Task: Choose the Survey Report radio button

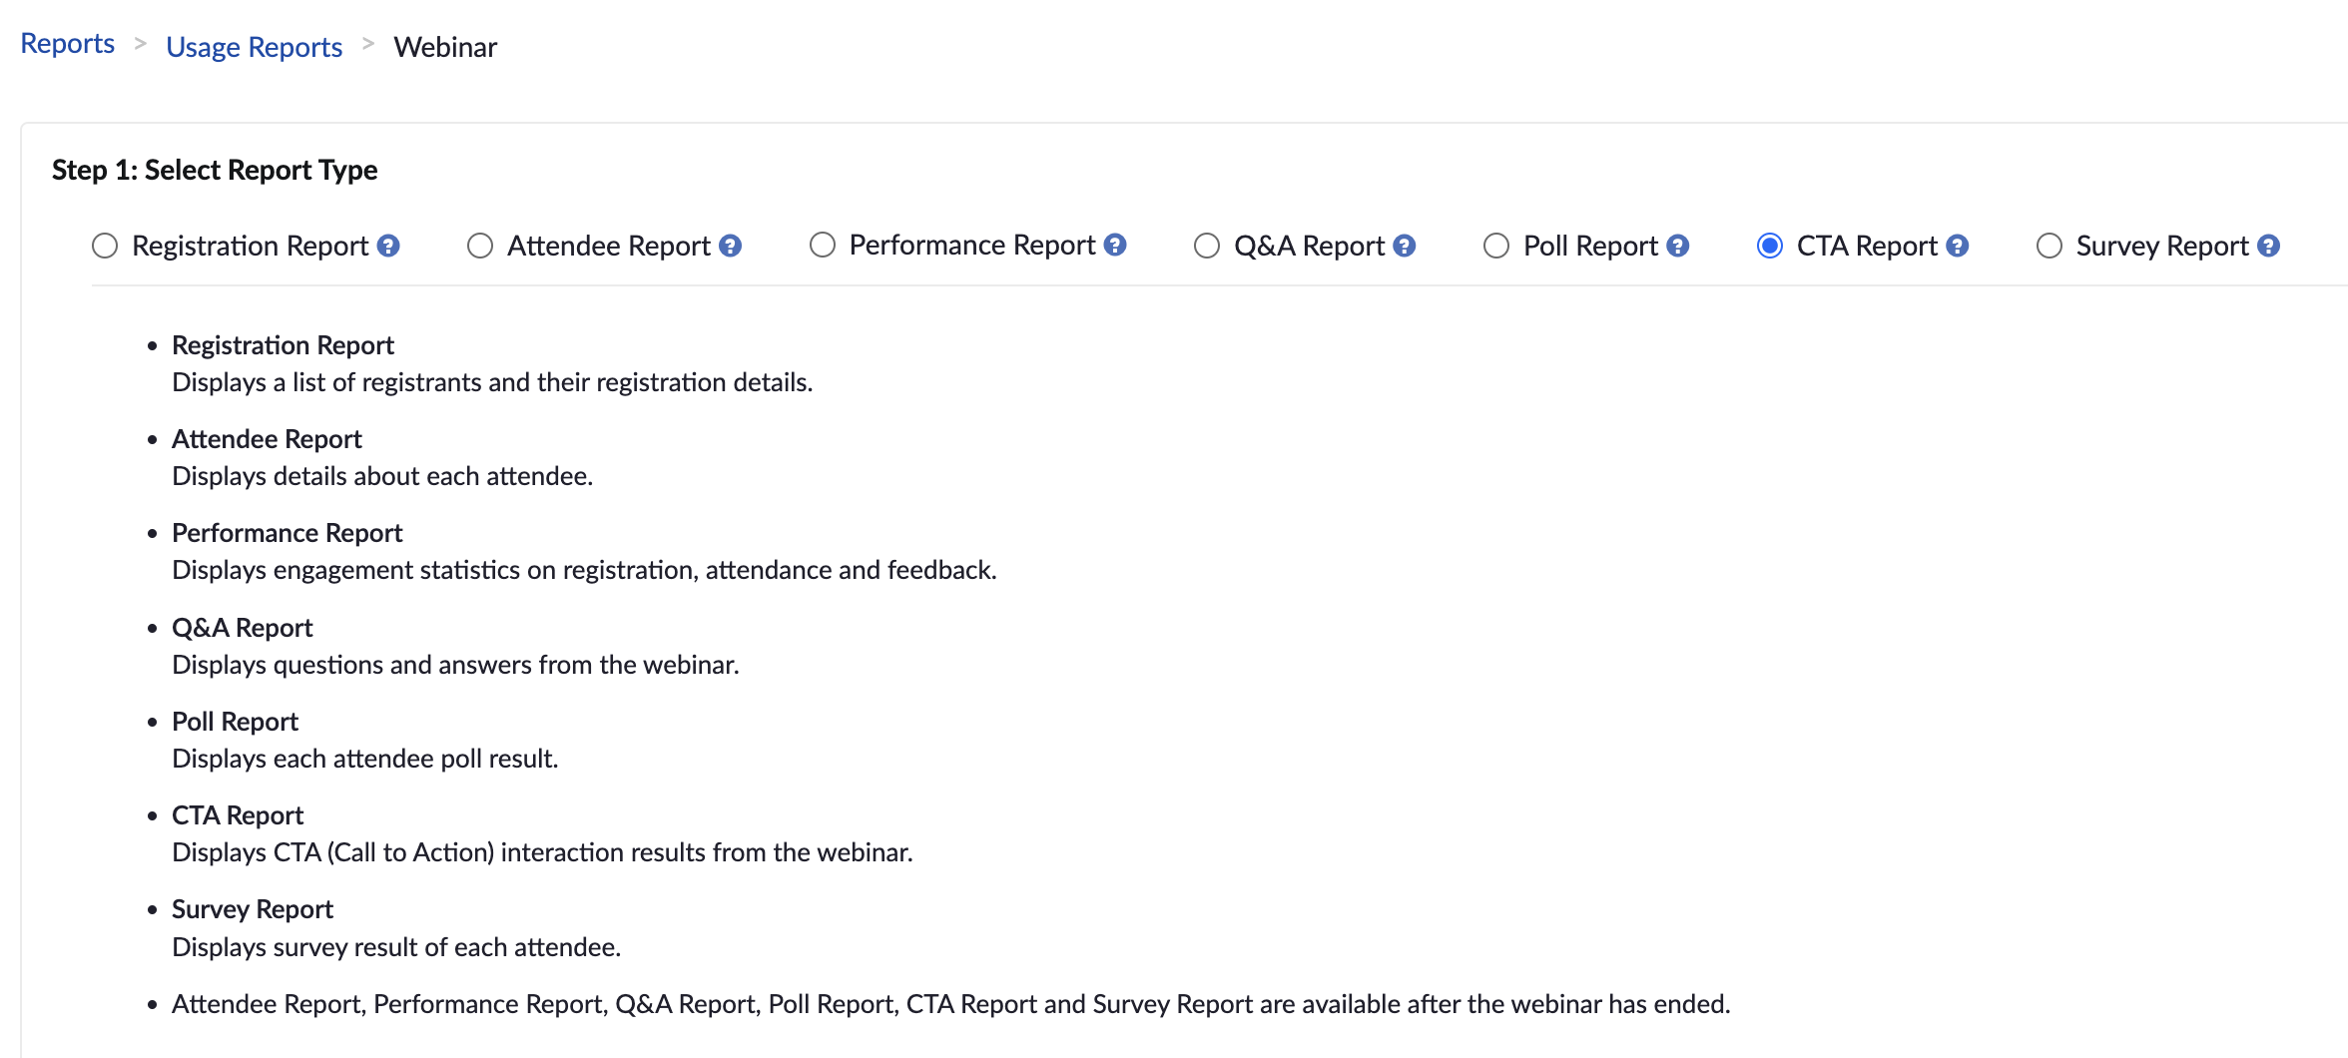Action: click(2050, 246)
